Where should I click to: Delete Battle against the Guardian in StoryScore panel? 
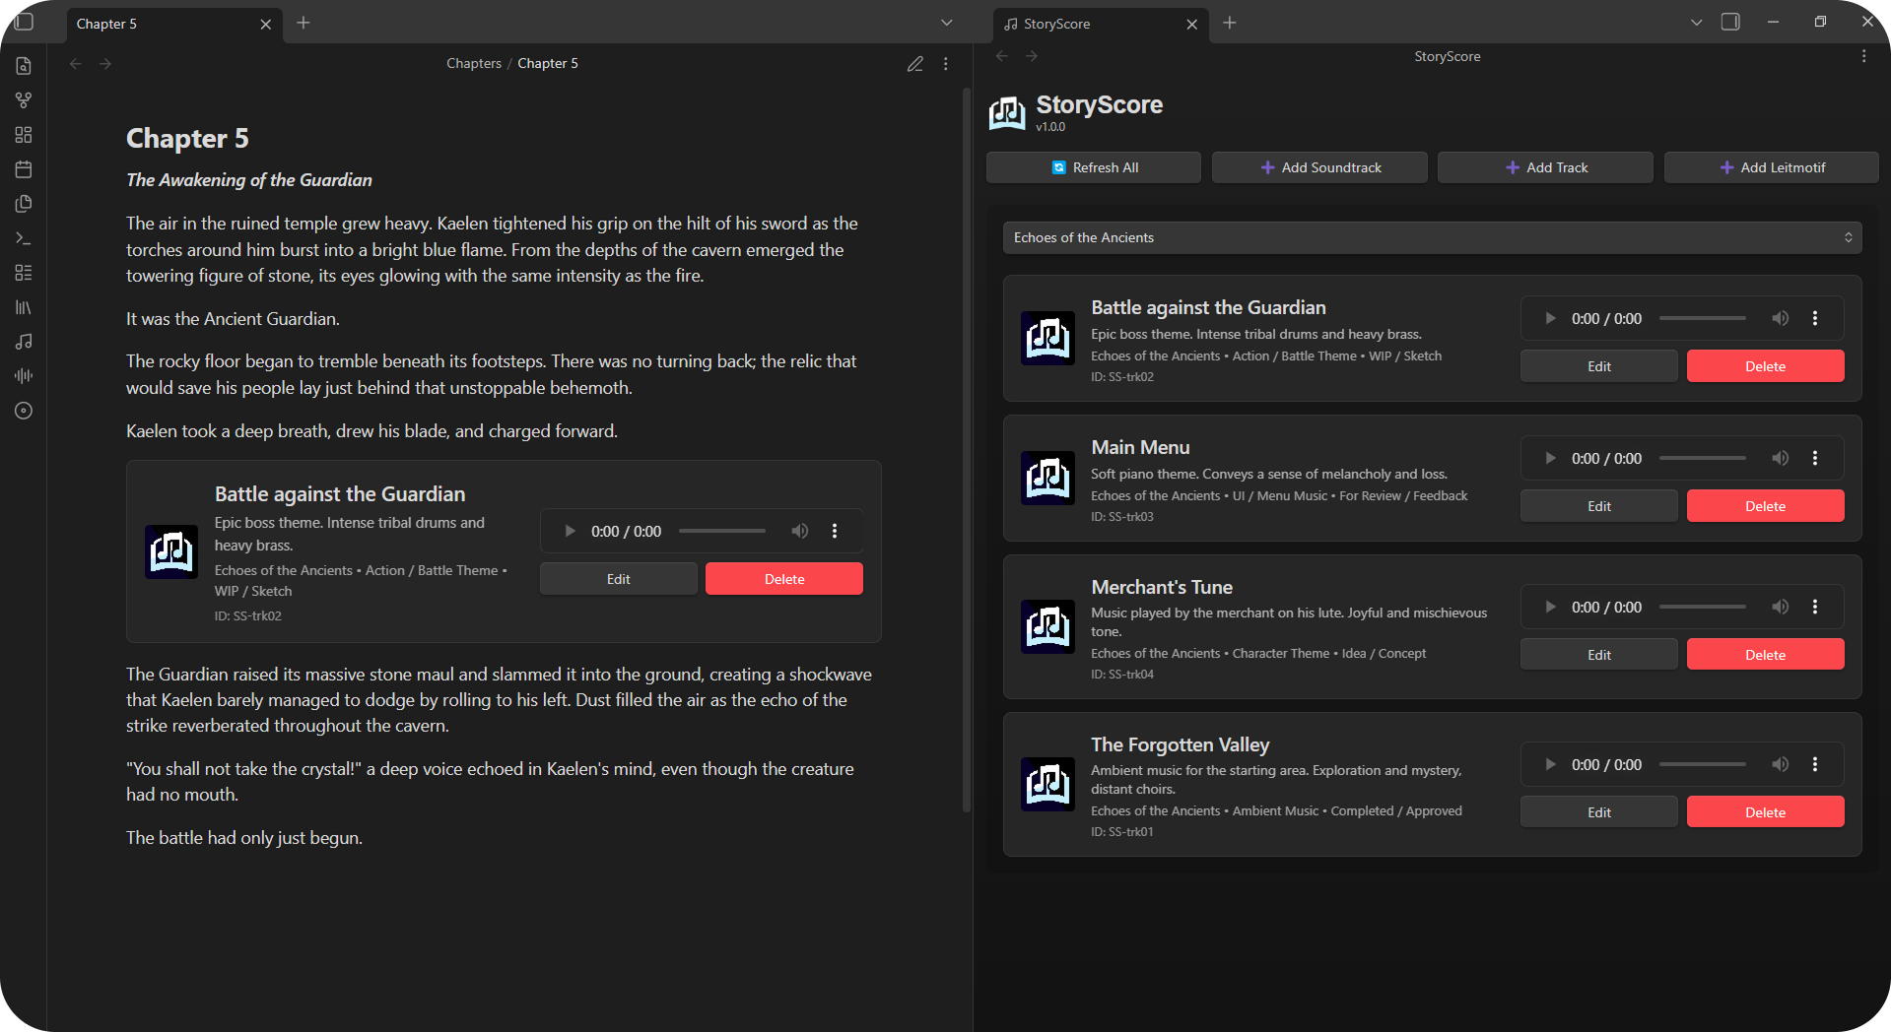[1765, 366]
